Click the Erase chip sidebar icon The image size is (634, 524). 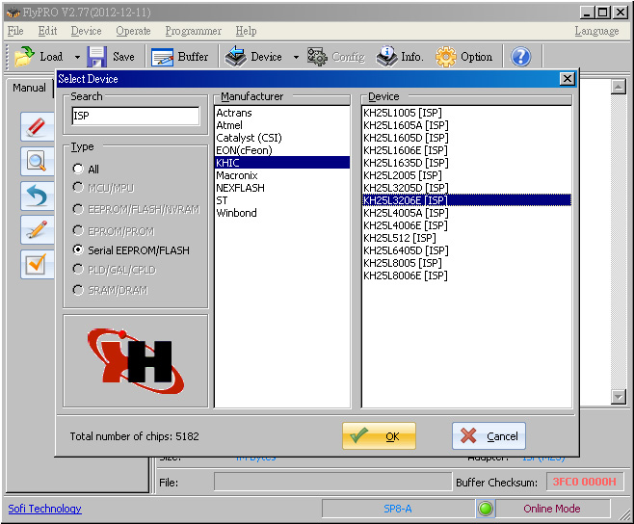tap(37, 126)
